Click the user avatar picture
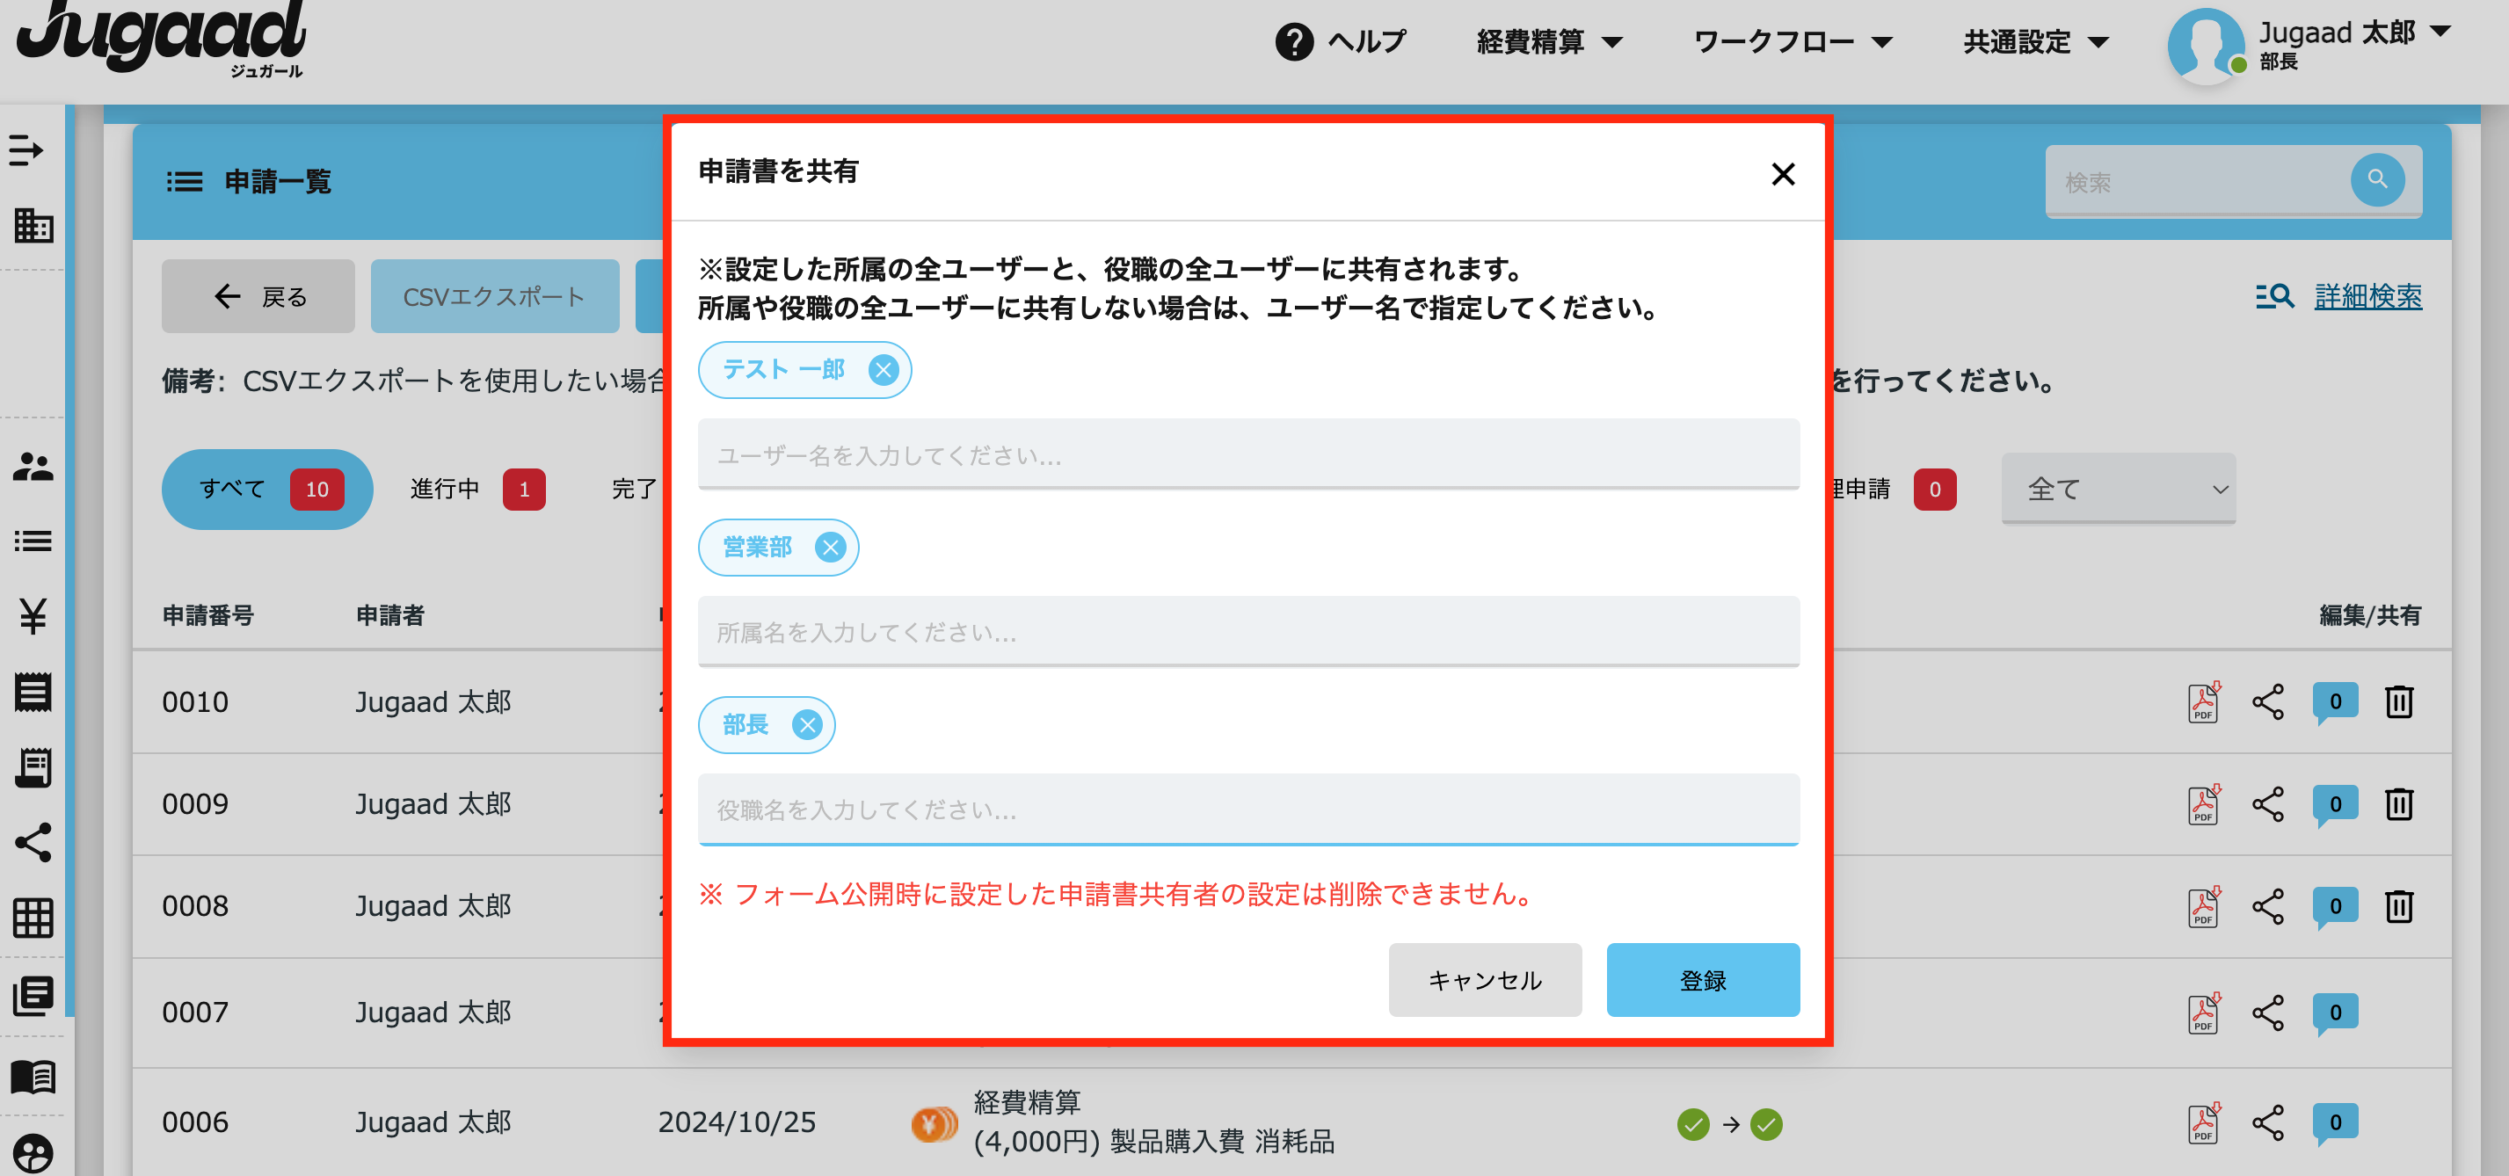Image resolution: width=2509 pixels, height=1176 pixels. click(x=2206, y=45)
